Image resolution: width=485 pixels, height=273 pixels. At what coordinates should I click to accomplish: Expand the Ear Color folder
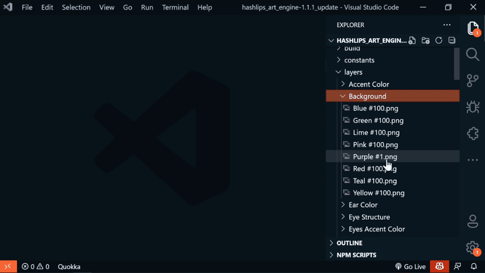click(343, 204)
